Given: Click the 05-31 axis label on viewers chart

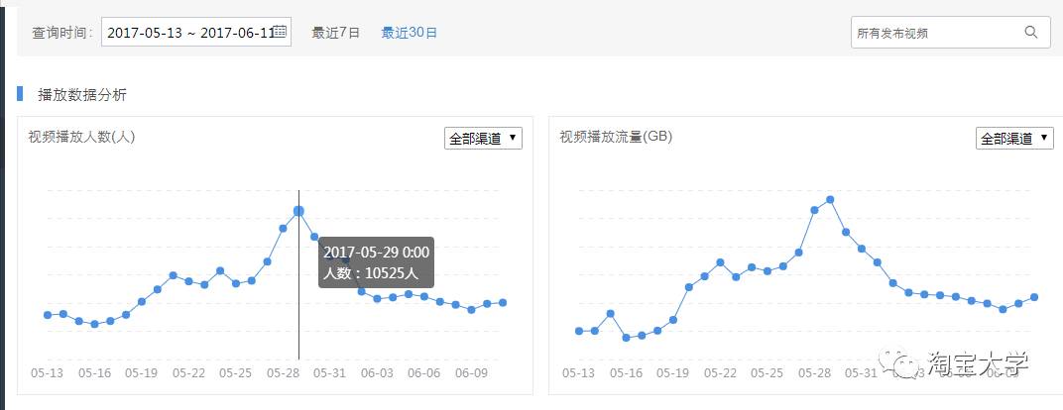Looking at the screenshot, I should (x=330, y=372).
